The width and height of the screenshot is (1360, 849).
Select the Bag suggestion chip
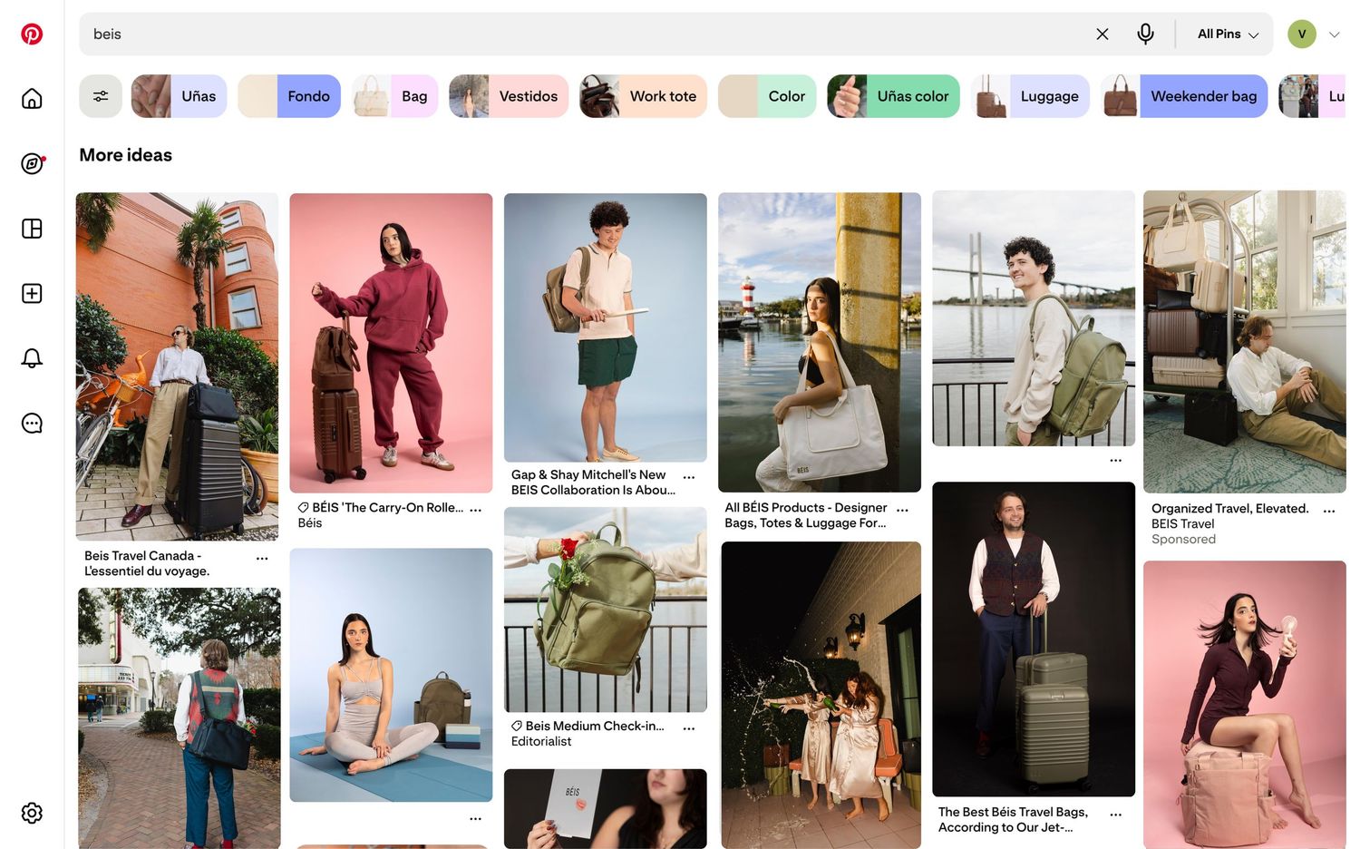coord(395,96)
